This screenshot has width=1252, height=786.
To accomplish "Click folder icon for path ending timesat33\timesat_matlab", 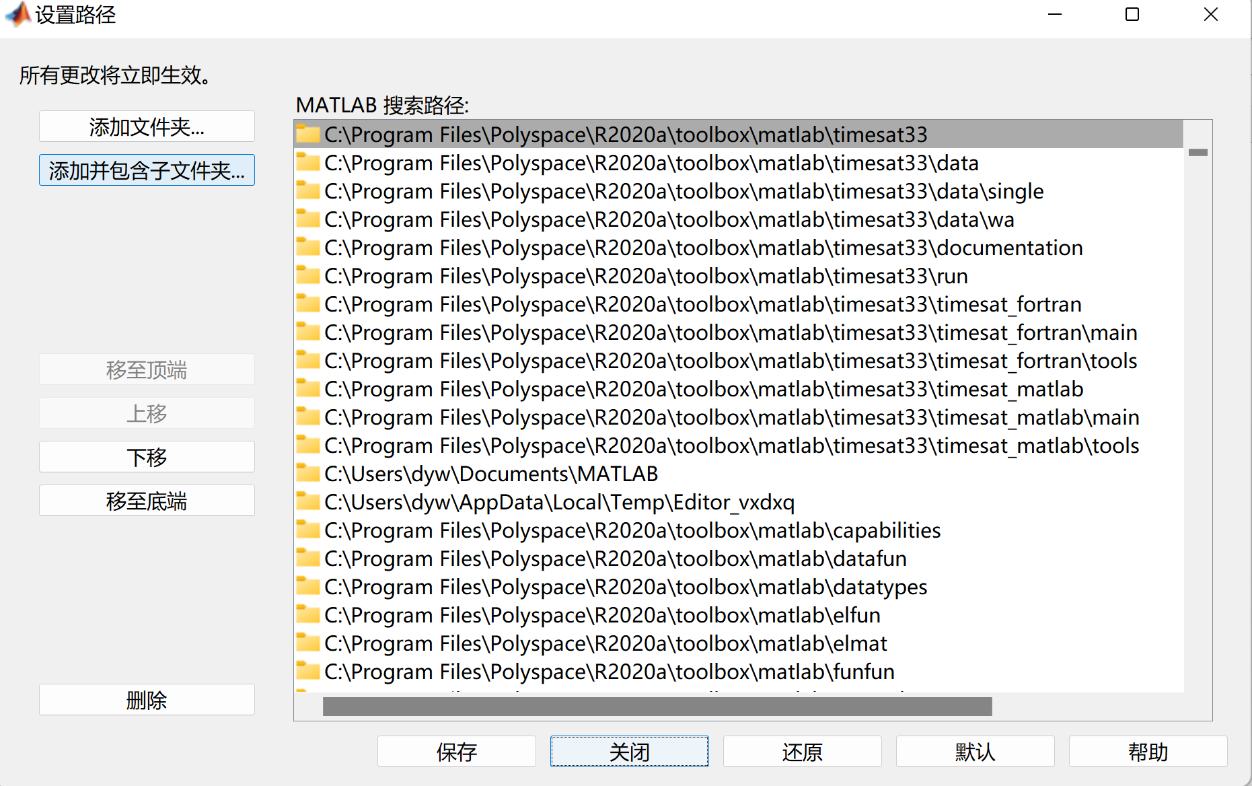I will click(308, 388).
